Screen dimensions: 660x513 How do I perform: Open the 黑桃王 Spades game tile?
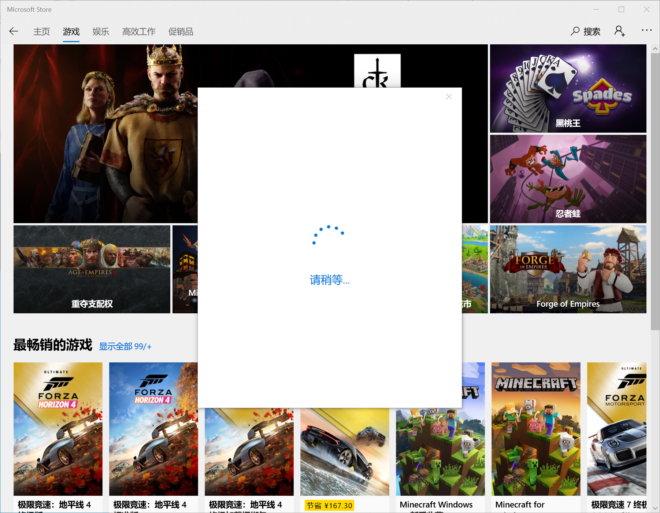pyautogui.click(x=568, y=88)
